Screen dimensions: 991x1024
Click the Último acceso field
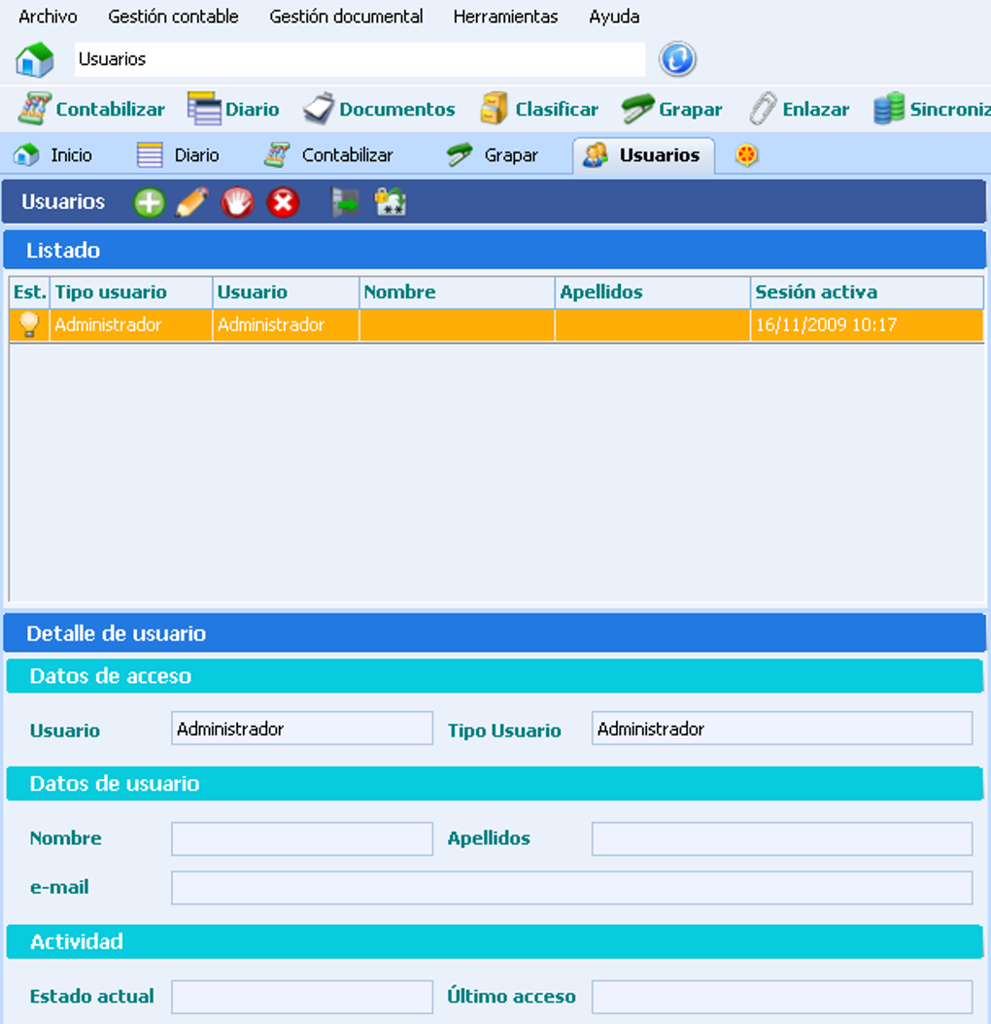pyautogui.click(x=782, y=997)
